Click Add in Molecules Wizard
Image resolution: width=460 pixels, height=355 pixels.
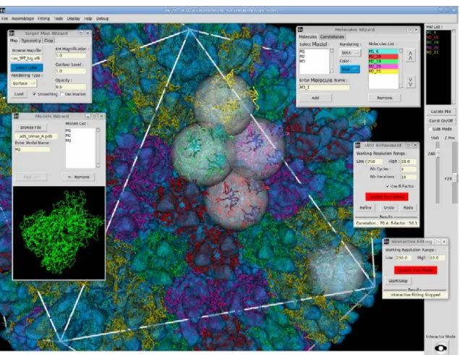click(x=315, y=98)
